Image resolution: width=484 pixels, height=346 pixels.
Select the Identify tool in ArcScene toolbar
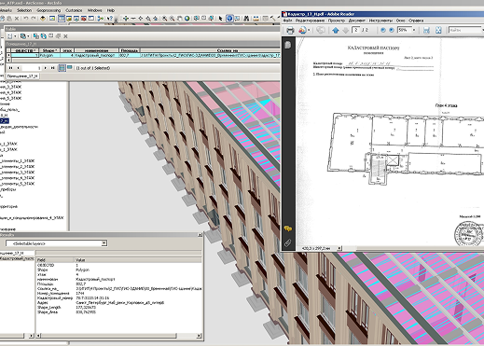[229, 19]
